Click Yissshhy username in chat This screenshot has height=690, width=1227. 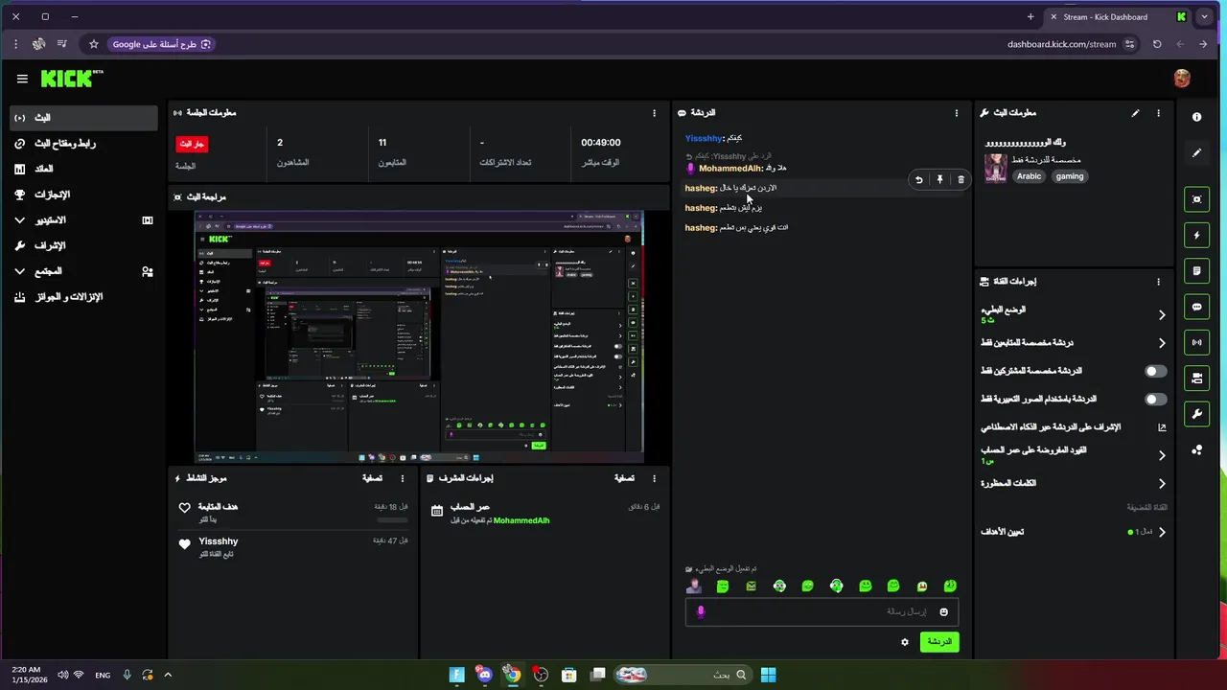tap(703, 138)
